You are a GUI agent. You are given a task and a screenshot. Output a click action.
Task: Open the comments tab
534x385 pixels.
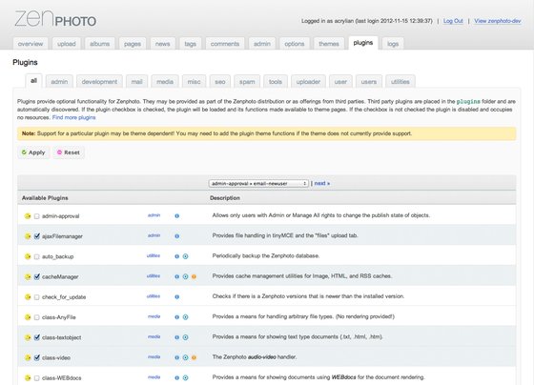(x=225, y=44)
